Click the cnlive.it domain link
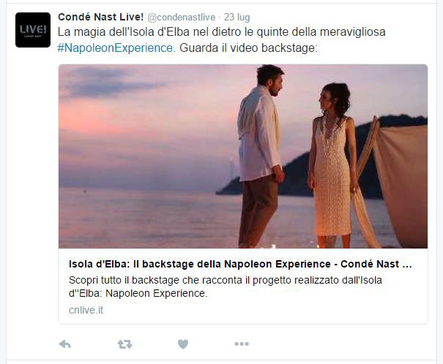 click(86, 310)
